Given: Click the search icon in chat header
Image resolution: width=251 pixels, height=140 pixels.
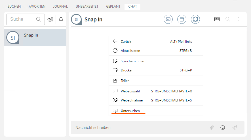Looking at the screenshot, I should pos(227,19).
